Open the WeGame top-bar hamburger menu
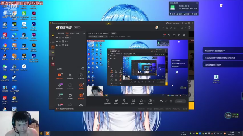Screen dimensions: 243x136 (183, 23)
